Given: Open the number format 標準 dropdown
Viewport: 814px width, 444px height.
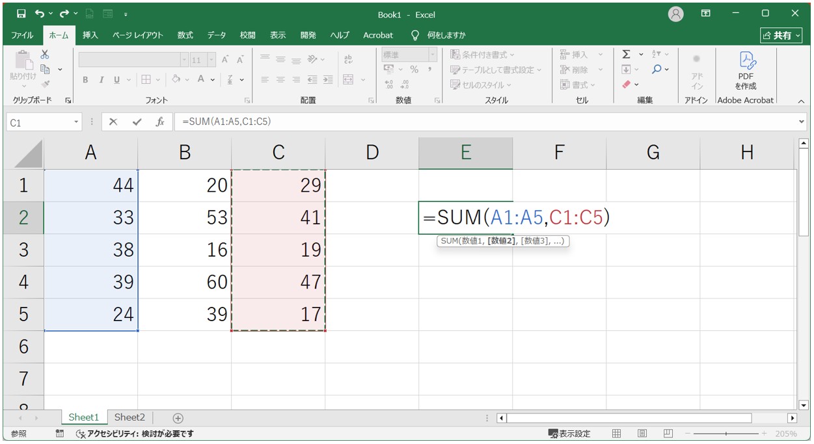Looking at the screenshot, I should coord(433,55).
